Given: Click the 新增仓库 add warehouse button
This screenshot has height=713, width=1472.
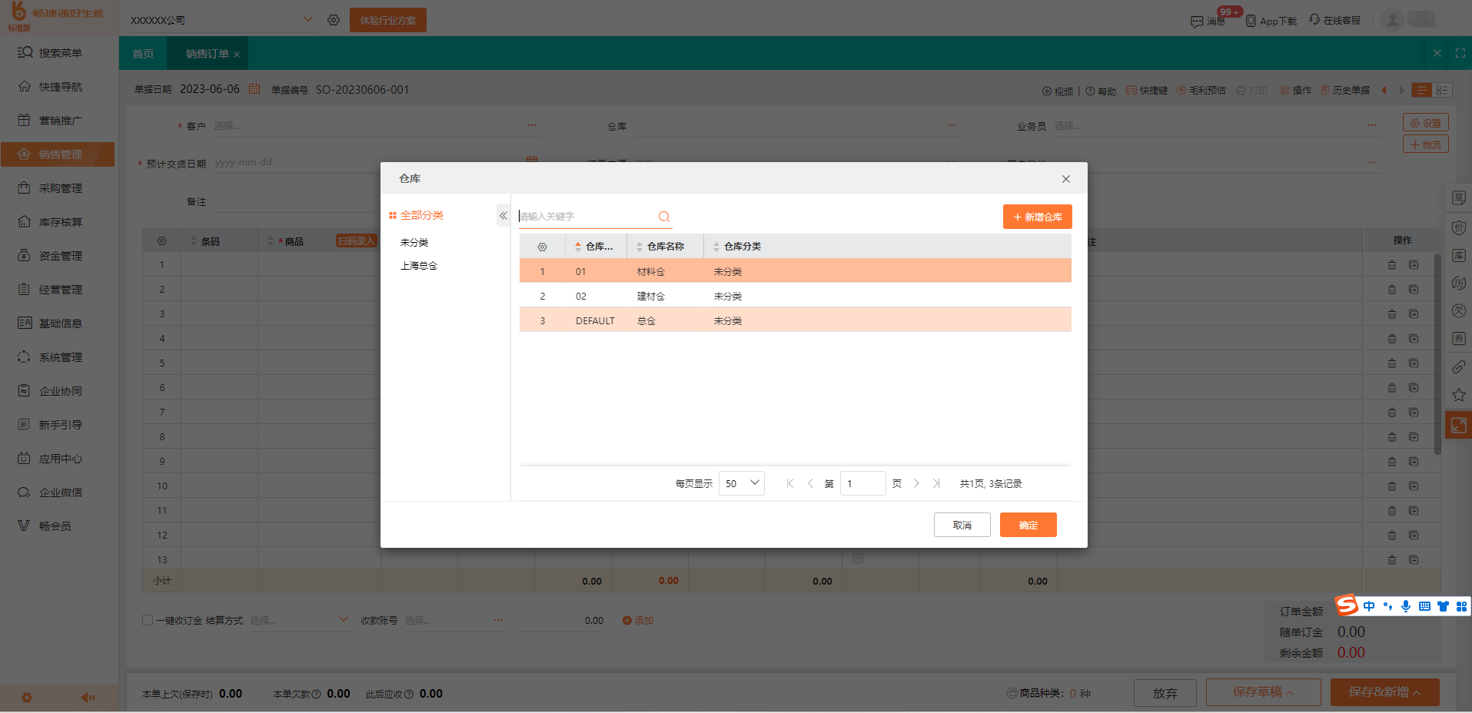Looking at the screenshot, I should (x=1037, y=216).
